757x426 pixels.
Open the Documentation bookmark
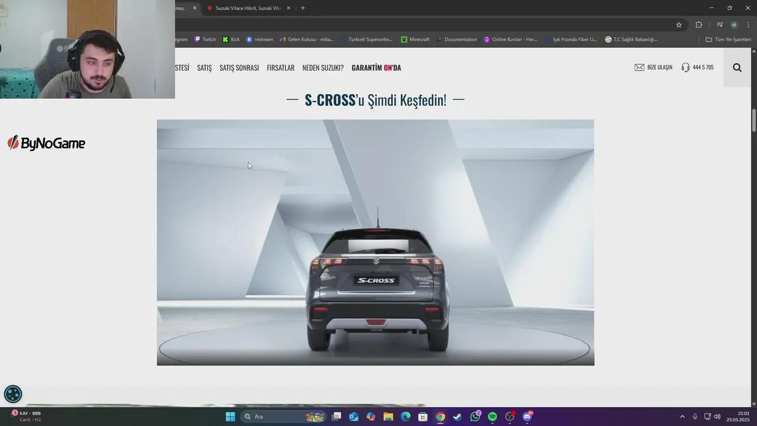tap(457, 40)
